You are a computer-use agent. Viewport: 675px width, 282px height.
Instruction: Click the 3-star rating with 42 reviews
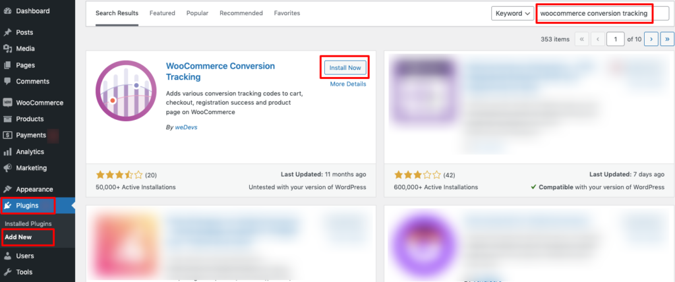pos(425,175)
